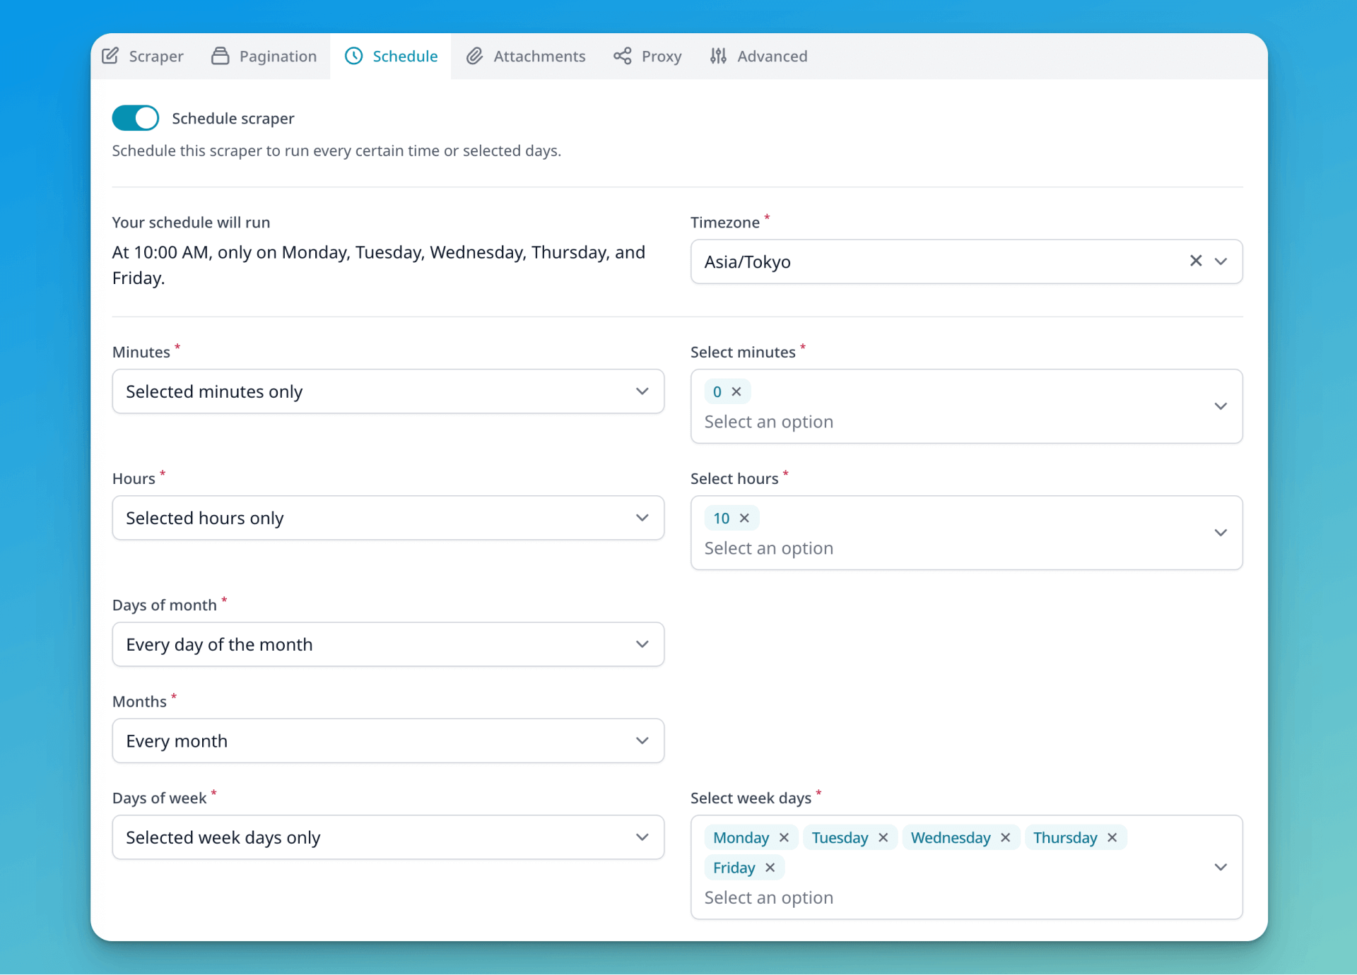Remove the Monday chip
The image size is (1357, 975).
[784, 838]
